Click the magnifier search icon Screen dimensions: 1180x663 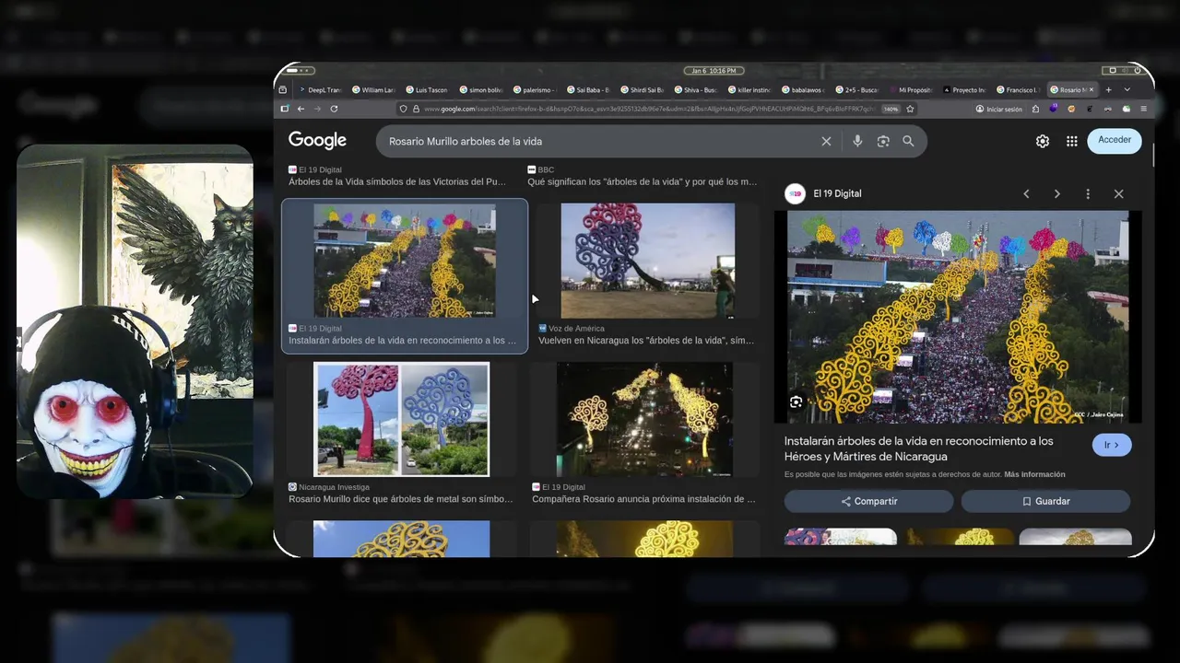(x=908, y=141)
